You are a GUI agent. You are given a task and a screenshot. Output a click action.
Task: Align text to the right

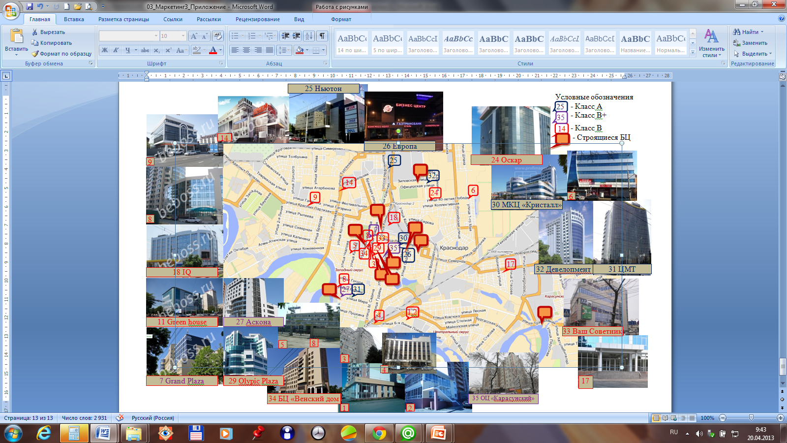coord(258,50)
